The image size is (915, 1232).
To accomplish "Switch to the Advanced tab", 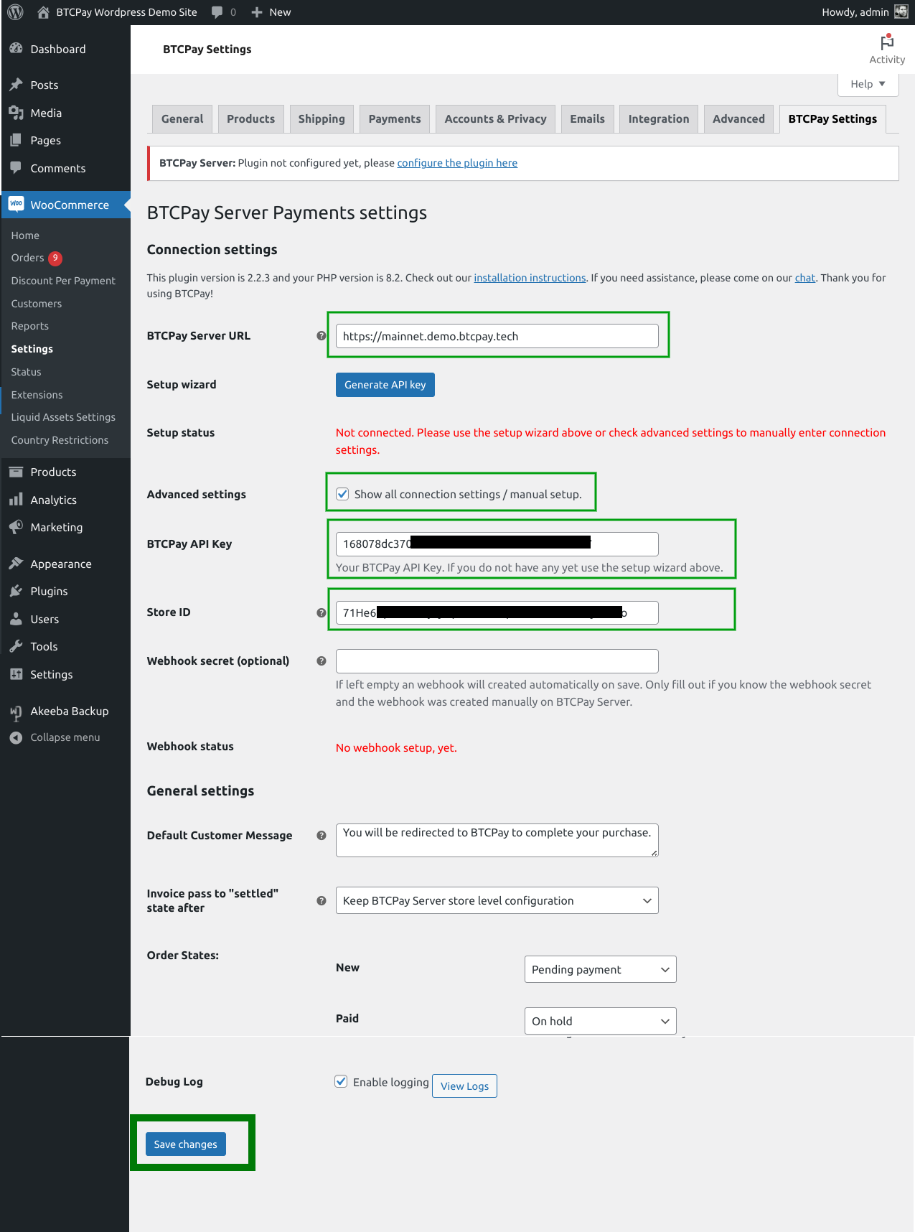I will tap(738, 119).
